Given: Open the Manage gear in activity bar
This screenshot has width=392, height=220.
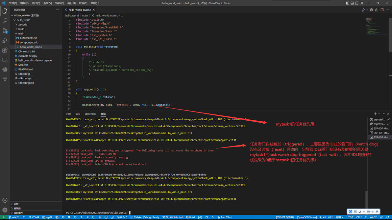Looking at the screenshot, I should [x=5, y=210].
